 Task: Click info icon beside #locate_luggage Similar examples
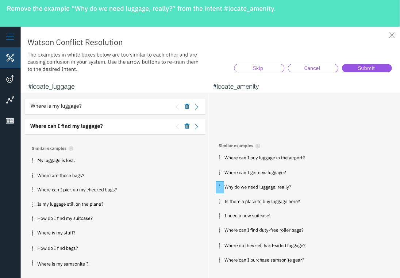click(71, 148)
